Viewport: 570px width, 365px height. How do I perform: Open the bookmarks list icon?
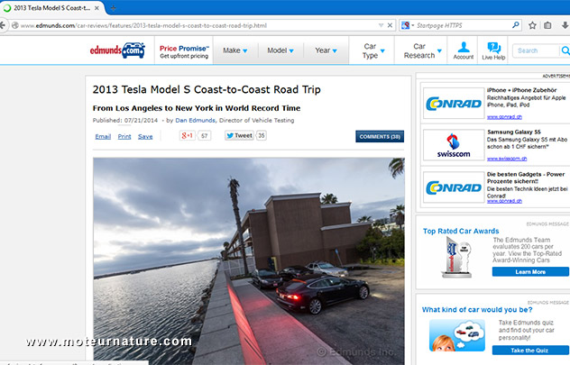(x=547, y=25)
